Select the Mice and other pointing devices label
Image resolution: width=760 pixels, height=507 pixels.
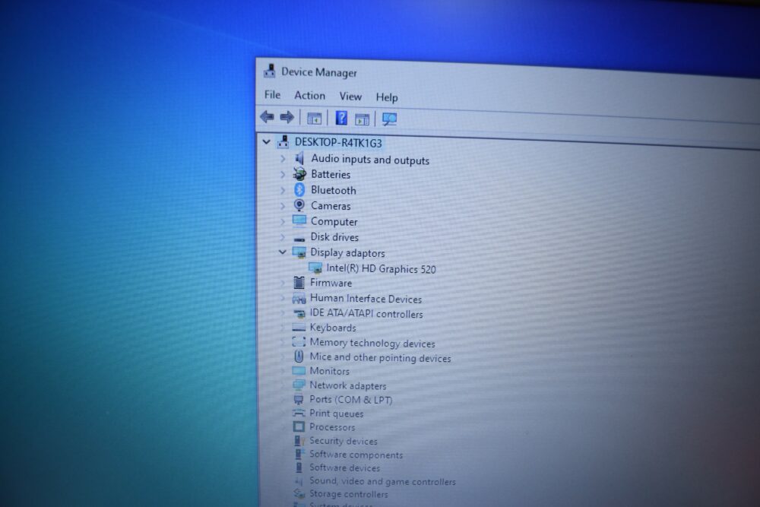(x=381, y=357)
